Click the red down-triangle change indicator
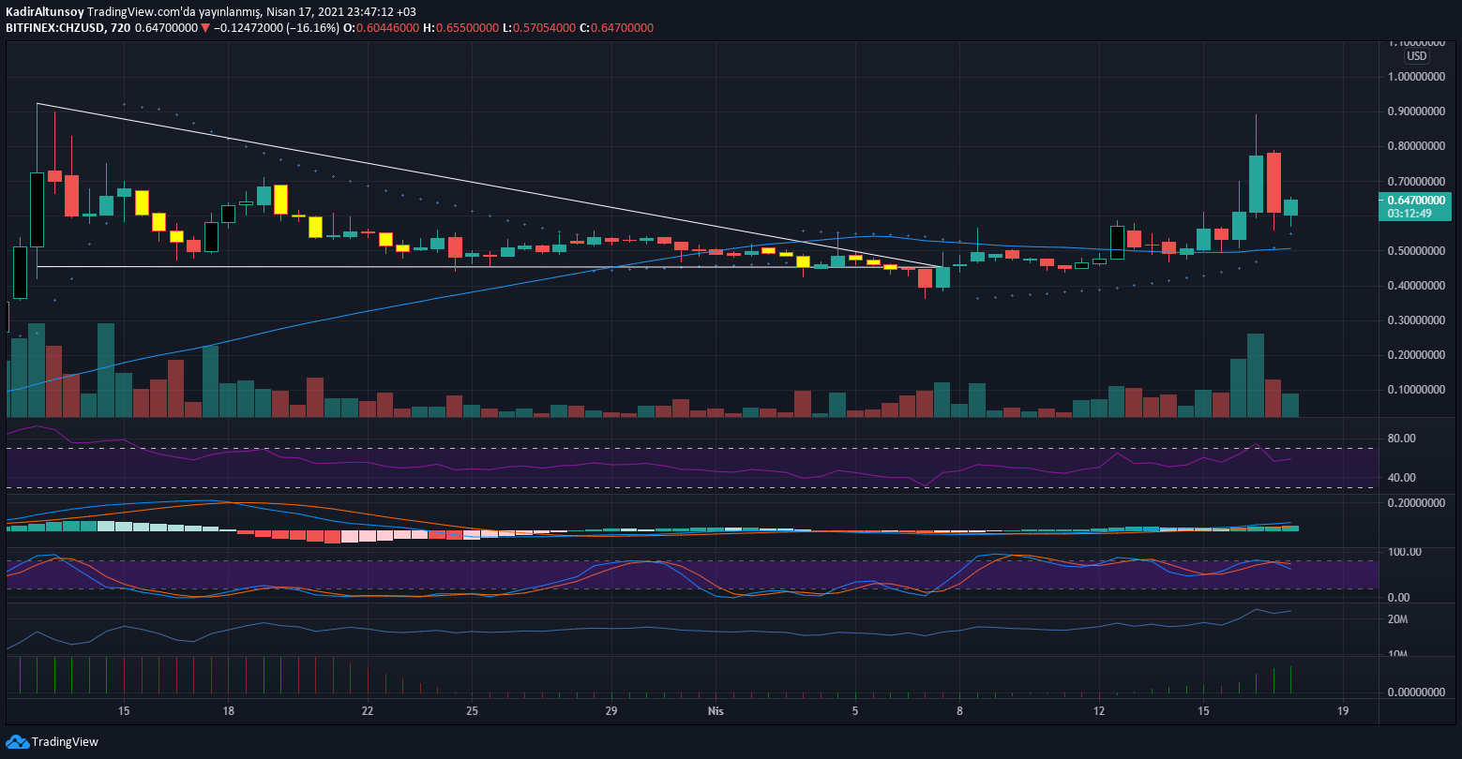The width and height of the screenshot is (1462, 759). click(x=205, y=28)
